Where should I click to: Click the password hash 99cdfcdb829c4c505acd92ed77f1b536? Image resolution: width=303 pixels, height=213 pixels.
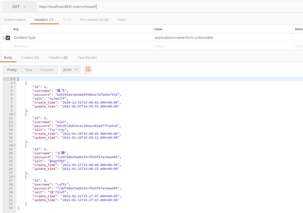point(87,126)
